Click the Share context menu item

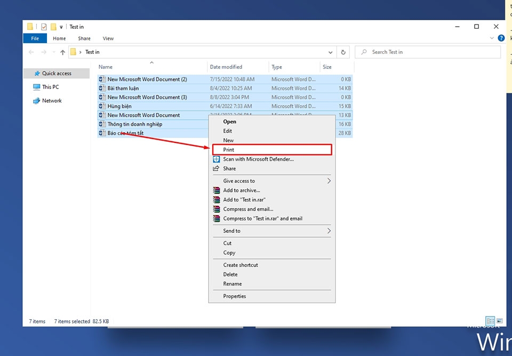point(272,169)
